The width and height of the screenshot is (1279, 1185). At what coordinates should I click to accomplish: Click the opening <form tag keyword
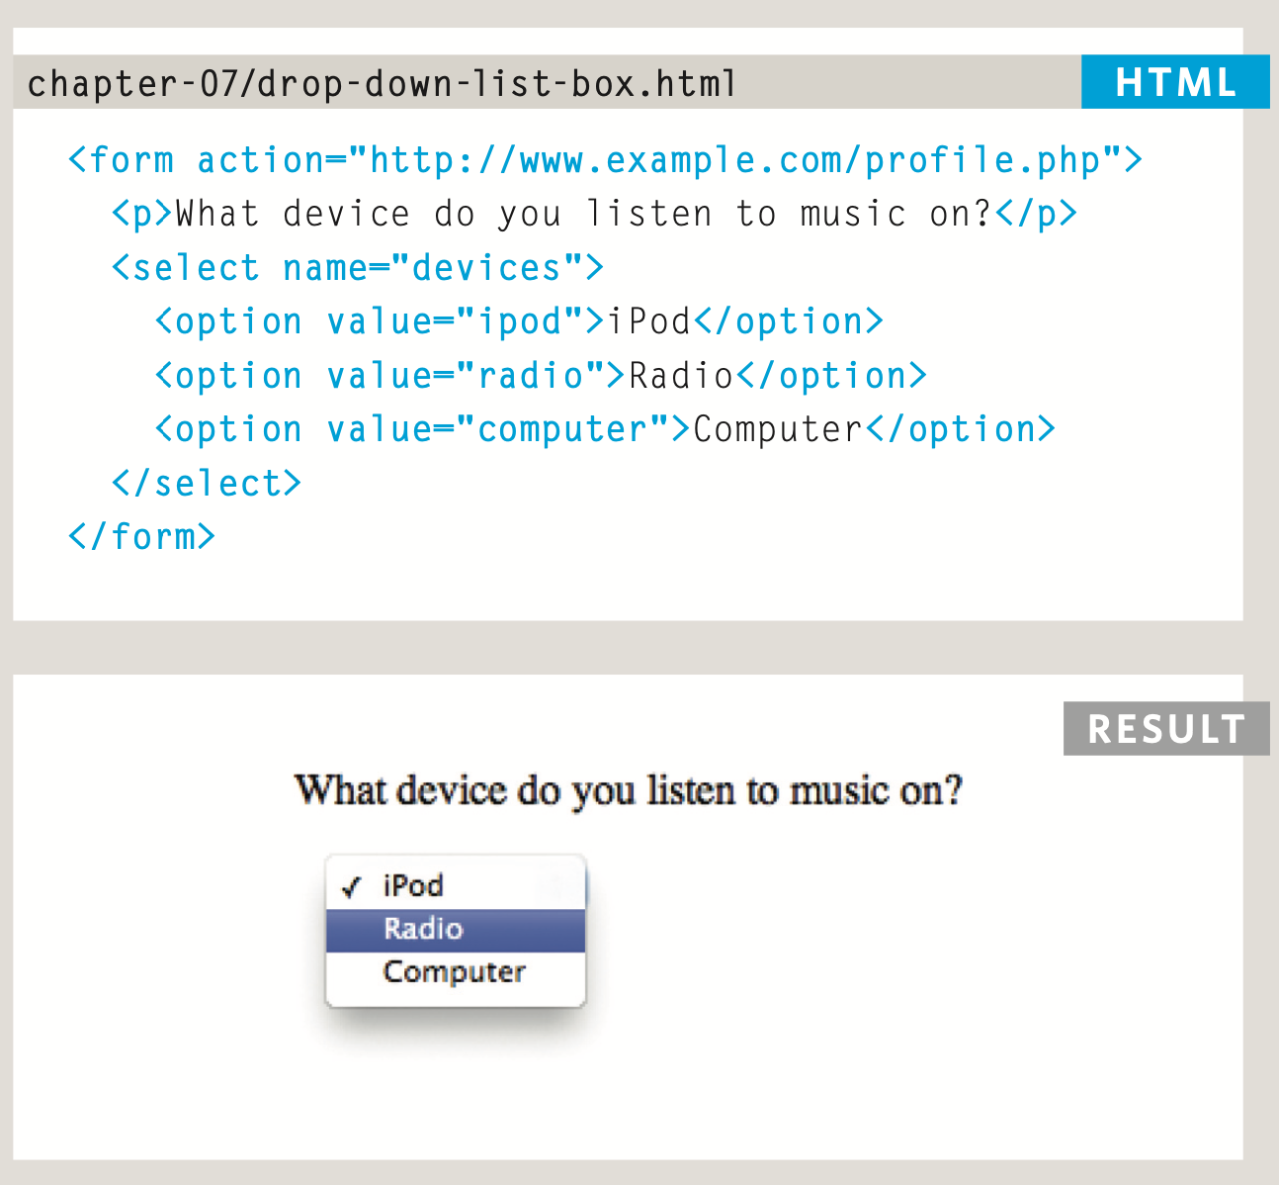point(121,160)
